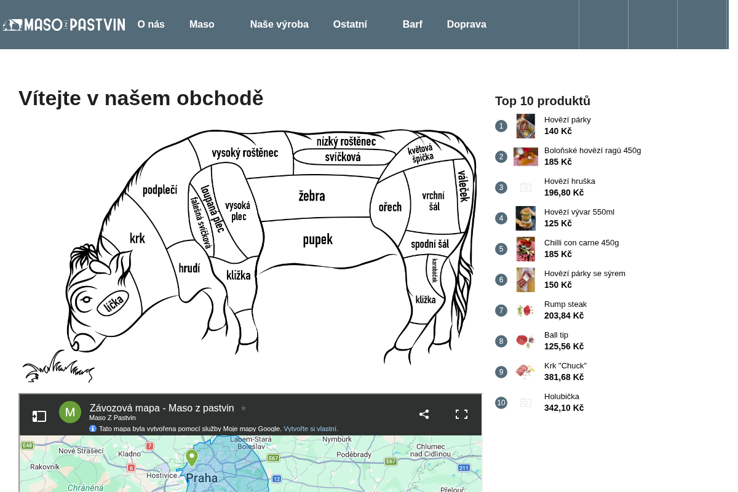This screenshot has height=492, width=738.
Task: Select the vysoký roštěnec cut
Action: click(x=245, y=153)
